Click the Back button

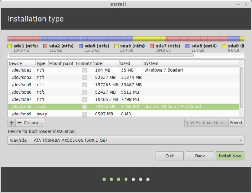pyautogui.click(x=200, y=156)
